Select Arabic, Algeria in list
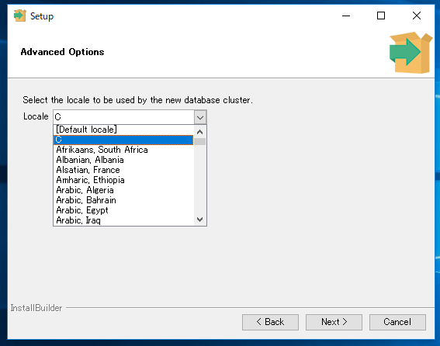This screenshot has width=440, height=346. [123, 190]
